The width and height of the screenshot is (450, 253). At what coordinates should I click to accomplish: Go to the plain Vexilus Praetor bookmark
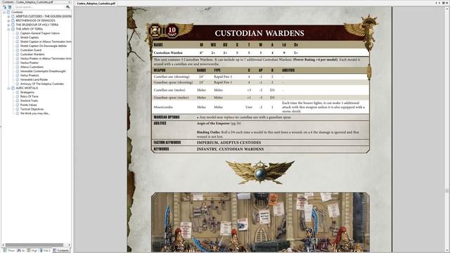[x=30, y=63]
